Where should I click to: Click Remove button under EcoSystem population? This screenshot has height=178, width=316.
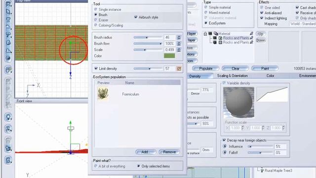coord(169,152)
